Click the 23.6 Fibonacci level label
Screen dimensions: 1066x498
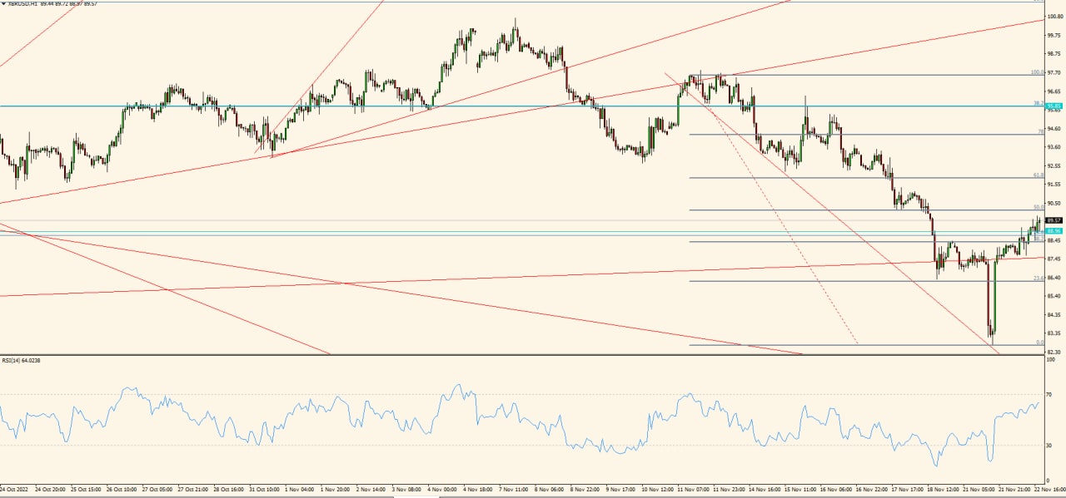click(1037, 277)
